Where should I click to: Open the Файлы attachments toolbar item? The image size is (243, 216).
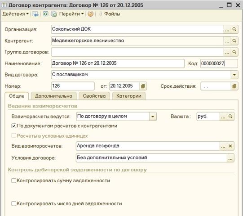110,14
